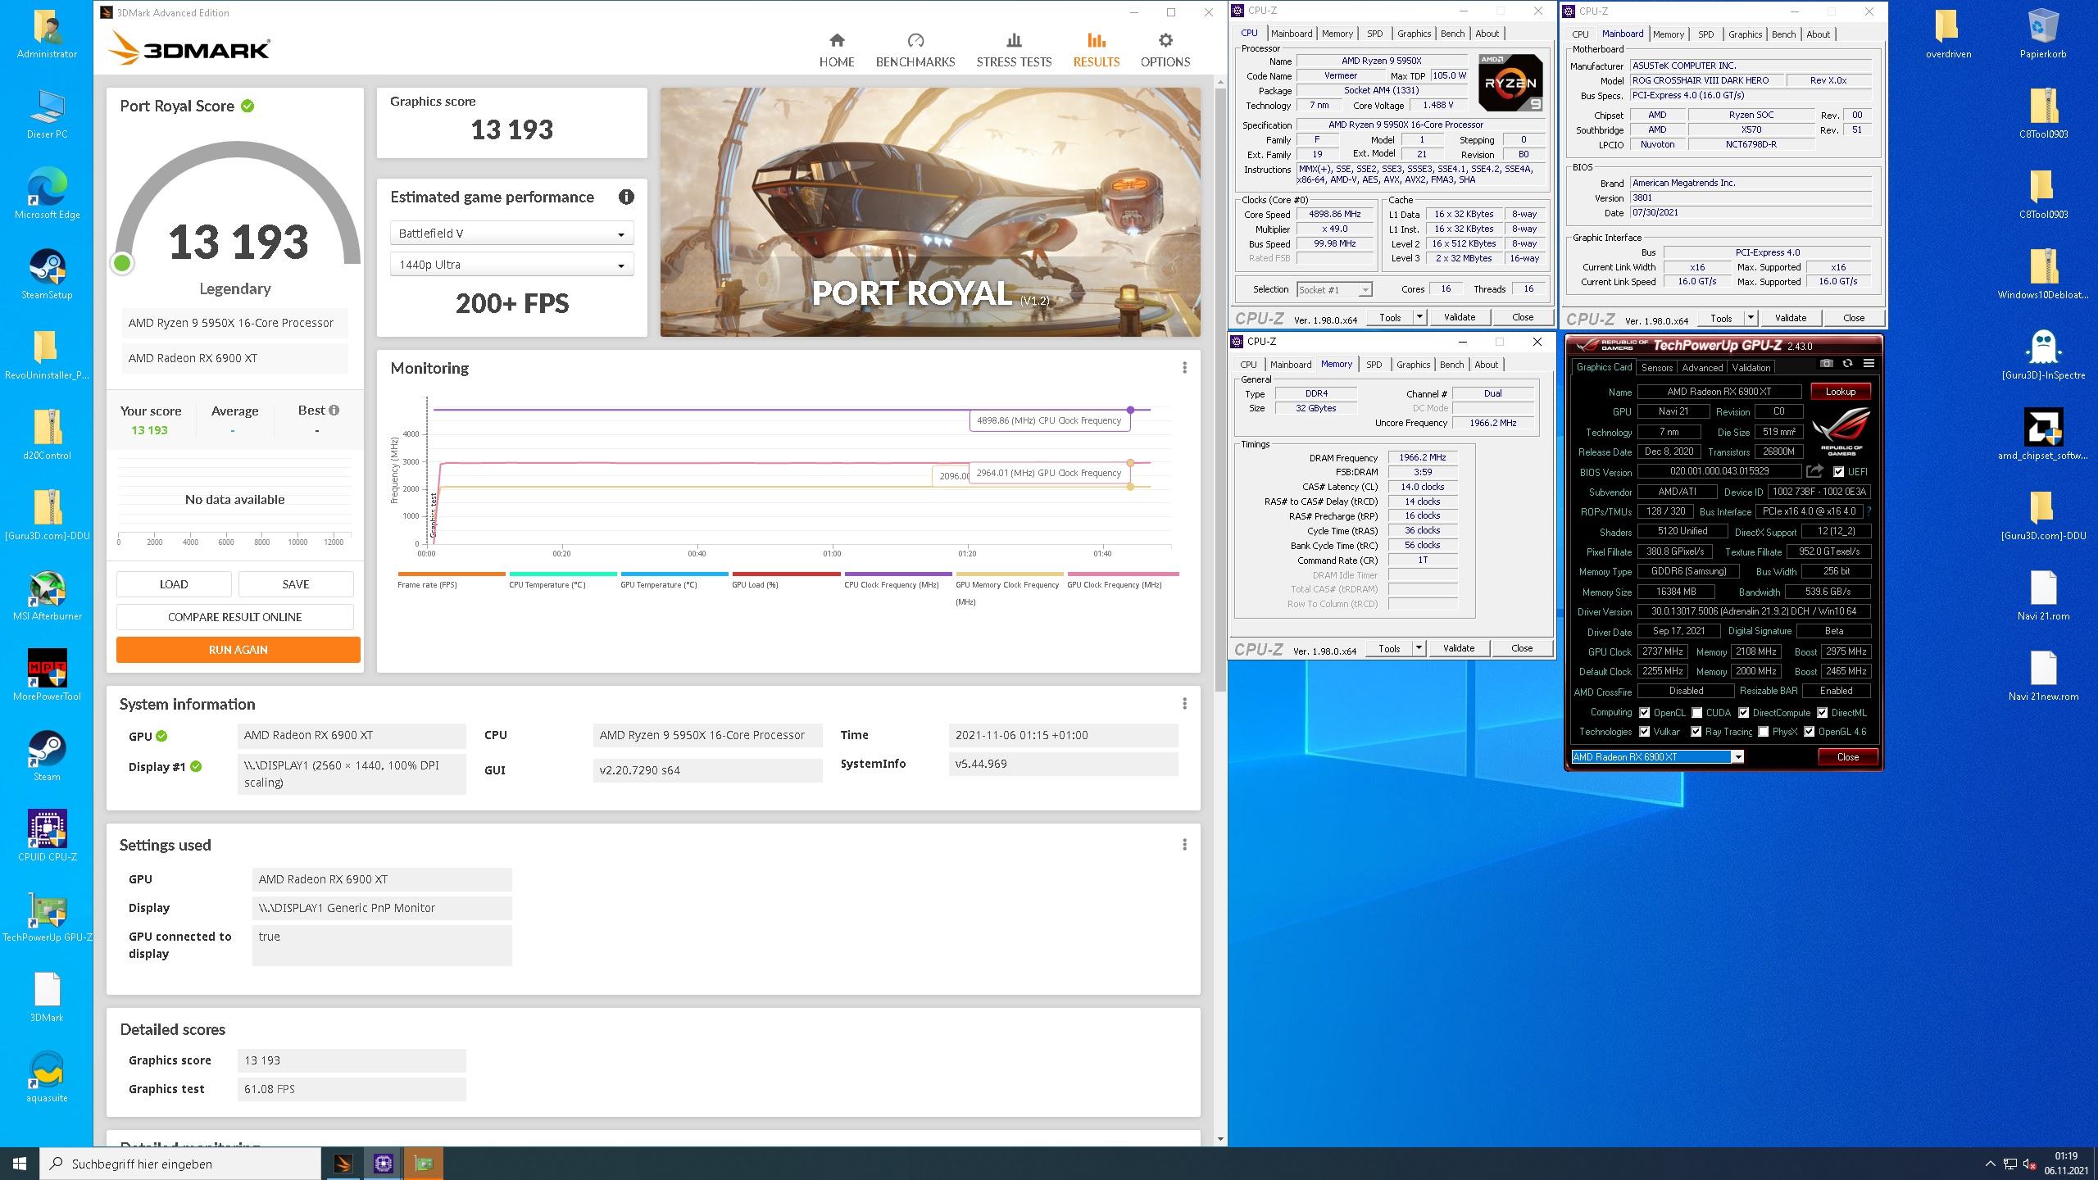Open the Steam desktop shortcut
2098x1180 pixels.
tap(47, 756)
